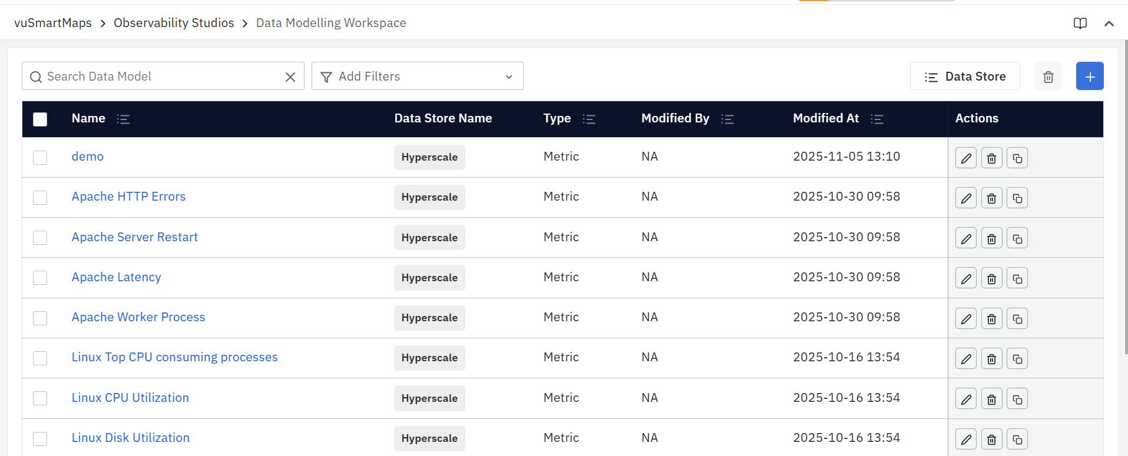Open the Apache Worker Process link

tap(138, 317)
